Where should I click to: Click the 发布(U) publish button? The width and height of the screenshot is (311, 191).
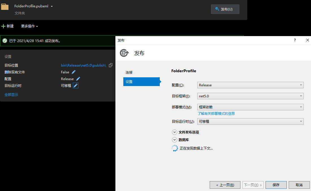coord(225,9)
